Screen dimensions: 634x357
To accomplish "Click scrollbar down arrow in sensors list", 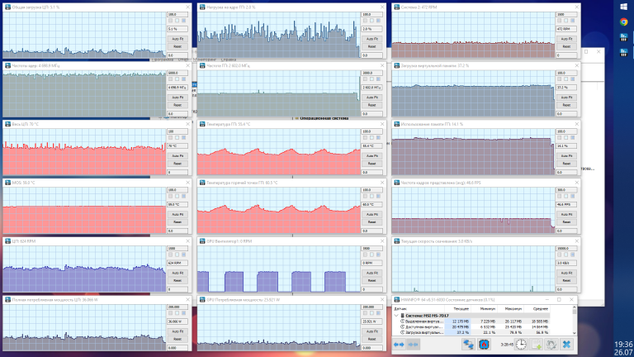I will tap(575, 333).
